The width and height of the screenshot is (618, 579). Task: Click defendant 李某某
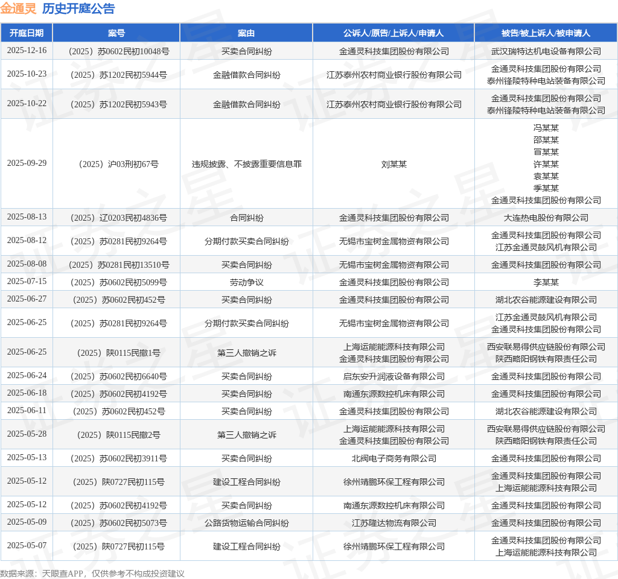coord(546,282)
